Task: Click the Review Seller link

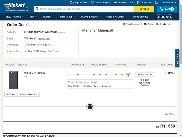Action: pos(44,39)
